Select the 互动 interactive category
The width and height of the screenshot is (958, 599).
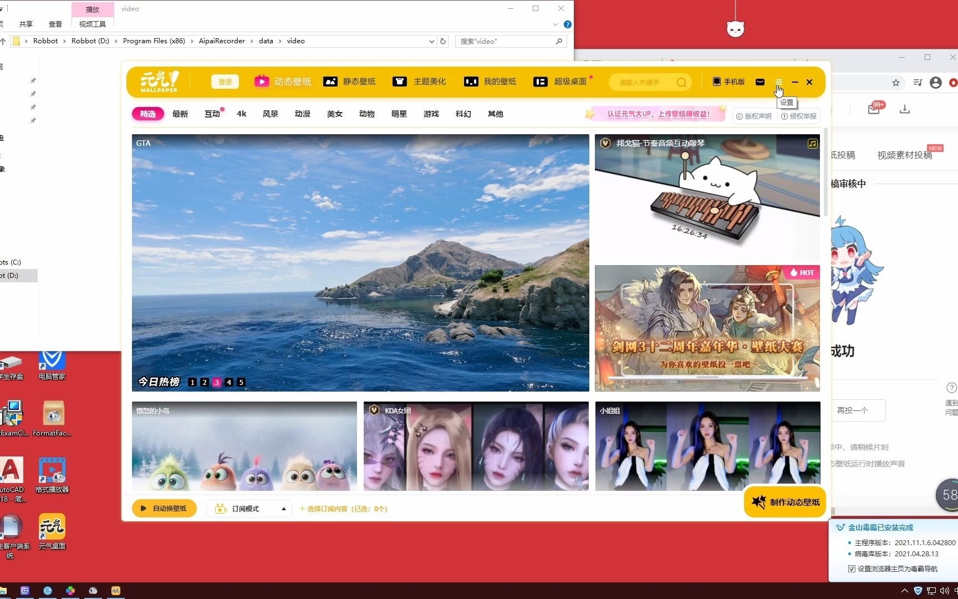pyautogui.click(x=212, y=114)
